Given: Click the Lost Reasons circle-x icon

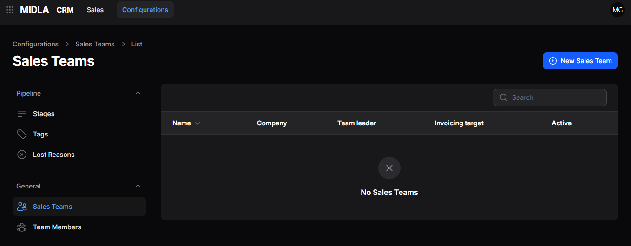Looking at the screenshot, I should [x=22, y=155].
